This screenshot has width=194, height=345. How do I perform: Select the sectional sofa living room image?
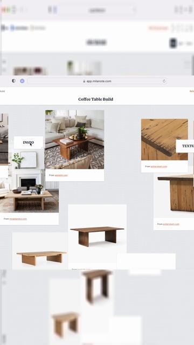pyautogui.click(x=74, y=140)
